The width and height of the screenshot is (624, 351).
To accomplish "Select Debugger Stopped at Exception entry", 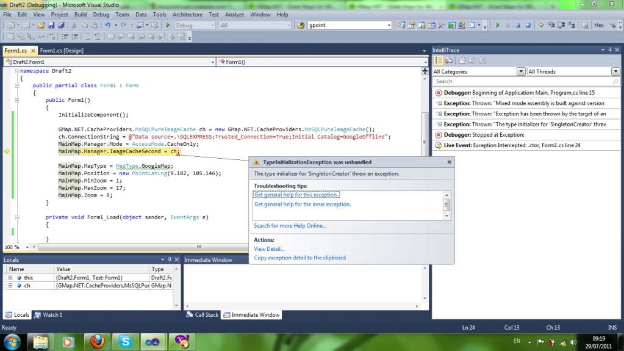I will [526, 135].
